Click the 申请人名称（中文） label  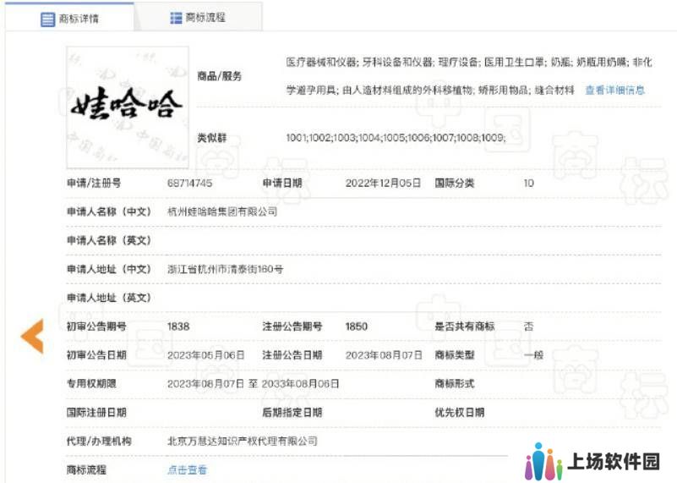tap(109, 211)
